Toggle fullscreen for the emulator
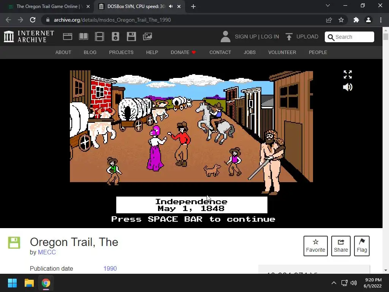The height and width of the screenshot is (292, 389). (348, 74)
